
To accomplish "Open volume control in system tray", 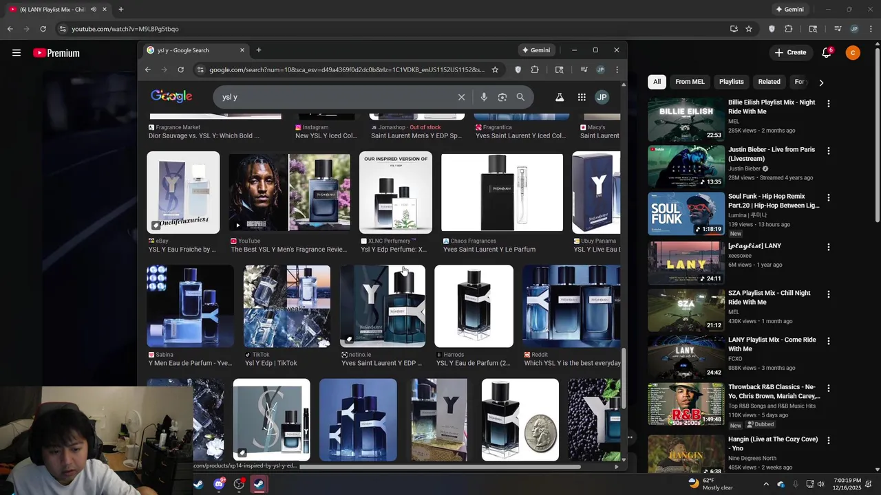I will tap(820, 484).
